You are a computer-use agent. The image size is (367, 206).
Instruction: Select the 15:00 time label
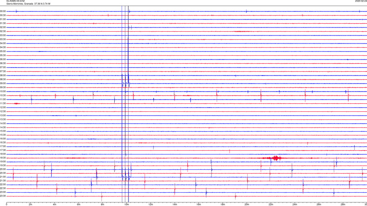tap(3, 131)
